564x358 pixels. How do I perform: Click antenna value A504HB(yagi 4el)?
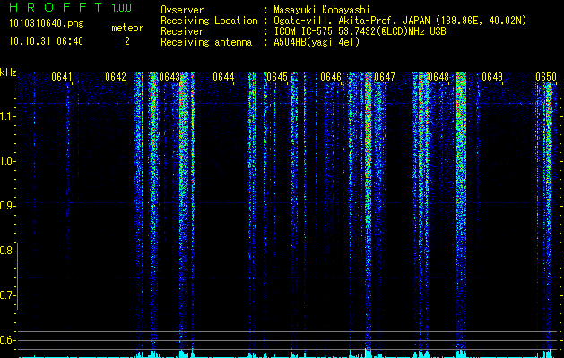point(317,42)
